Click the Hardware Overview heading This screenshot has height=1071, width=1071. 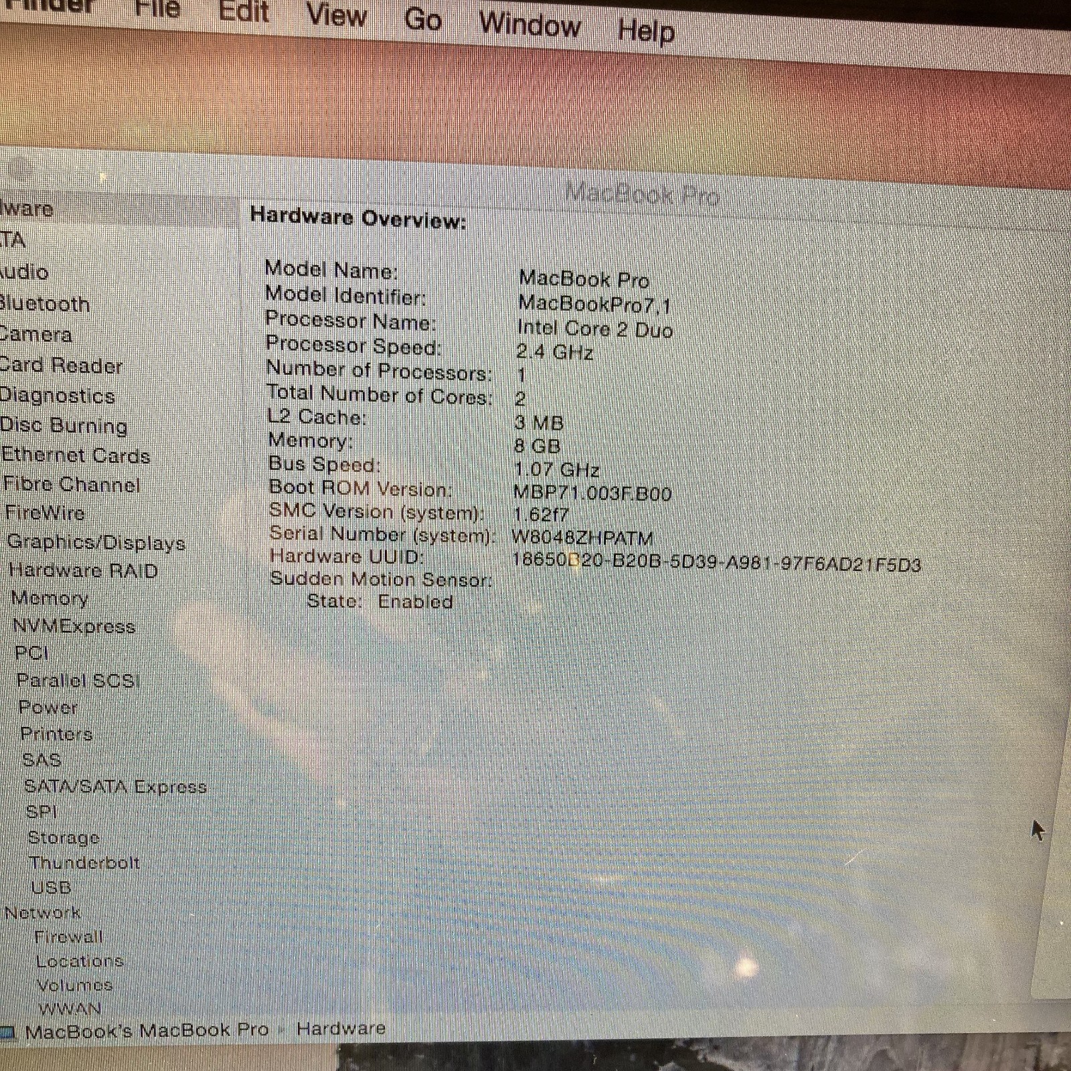(x=357, y=218)
